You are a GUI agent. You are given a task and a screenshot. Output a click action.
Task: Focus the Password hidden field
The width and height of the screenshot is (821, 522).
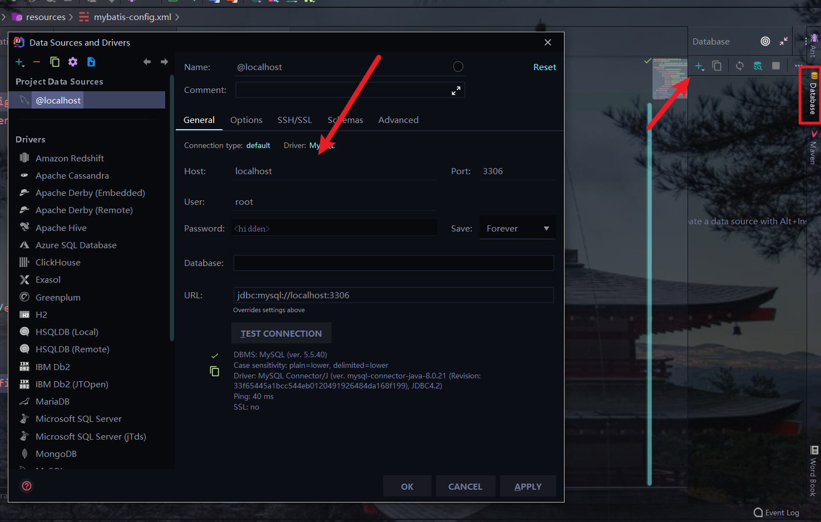pyautogui.click(x=334, y=228)
